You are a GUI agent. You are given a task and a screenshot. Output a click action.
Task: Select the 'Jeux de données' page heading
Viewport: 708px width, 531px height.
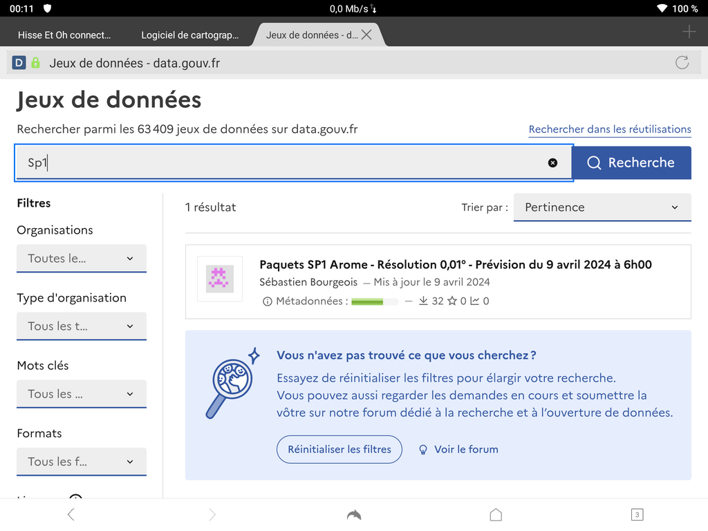[x=109, y=100]
